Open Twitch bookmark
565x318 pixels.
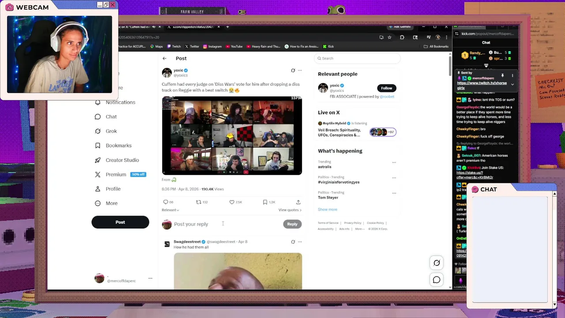point(173,46)
